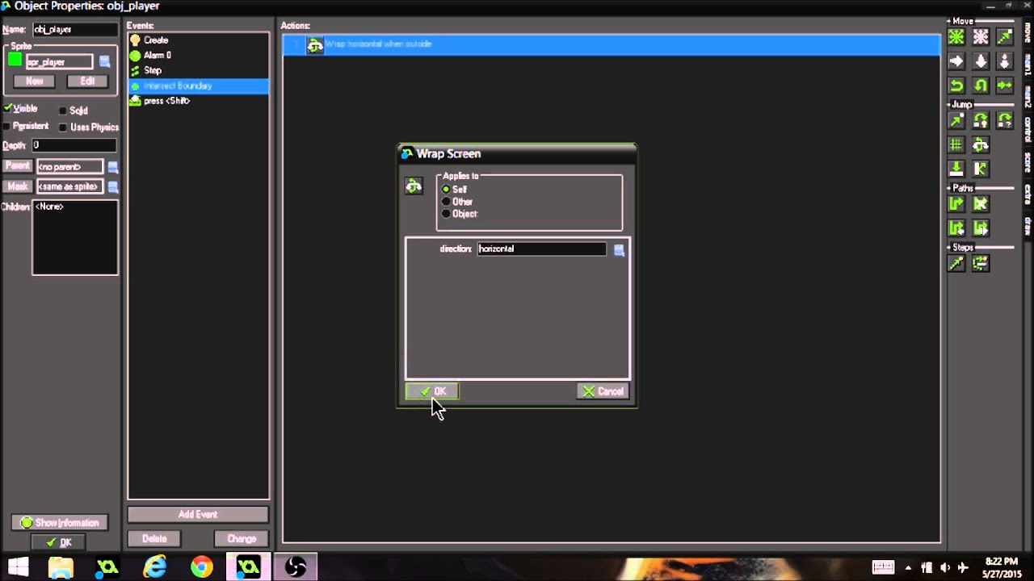The width and height of the screenshot is (1034, 581).
Task: Select the Object radio button
Action: [x=446, y=214]
